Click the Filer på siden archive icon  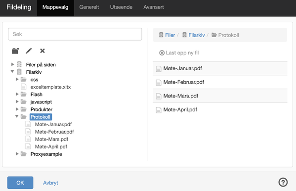tap(19, 64)
